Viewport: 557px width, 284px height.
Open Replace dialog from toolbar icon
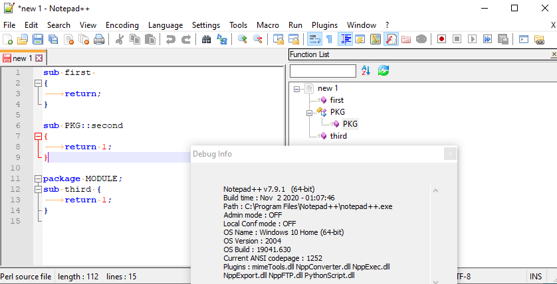click(222, 39)
